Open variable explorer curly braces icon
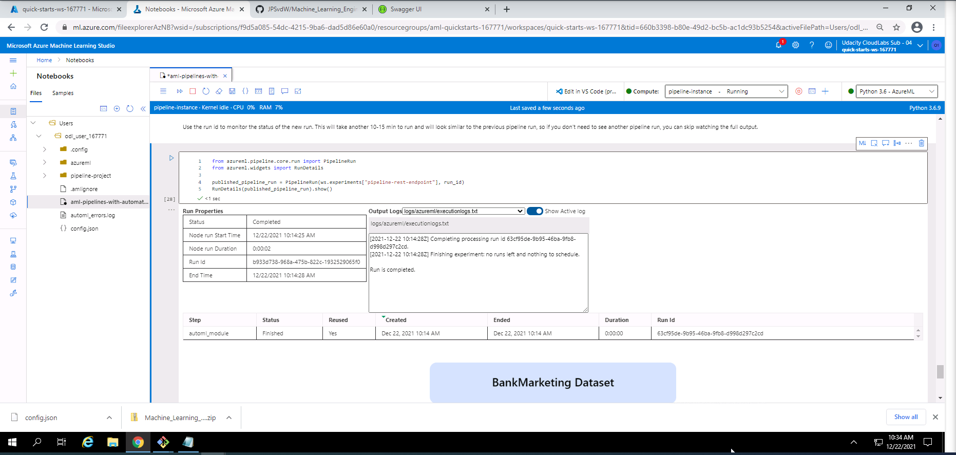 click(245, 91)
